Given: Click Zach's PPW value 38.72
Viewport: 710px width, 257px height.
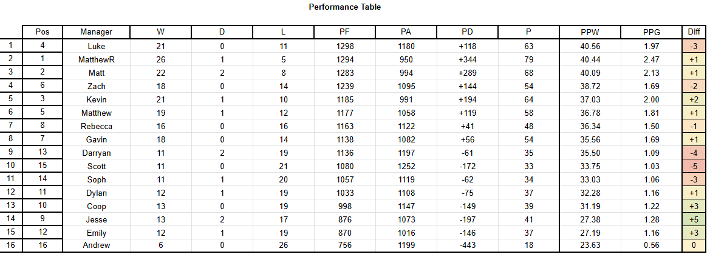Looking at the screenshot, I should click(590, 86).
